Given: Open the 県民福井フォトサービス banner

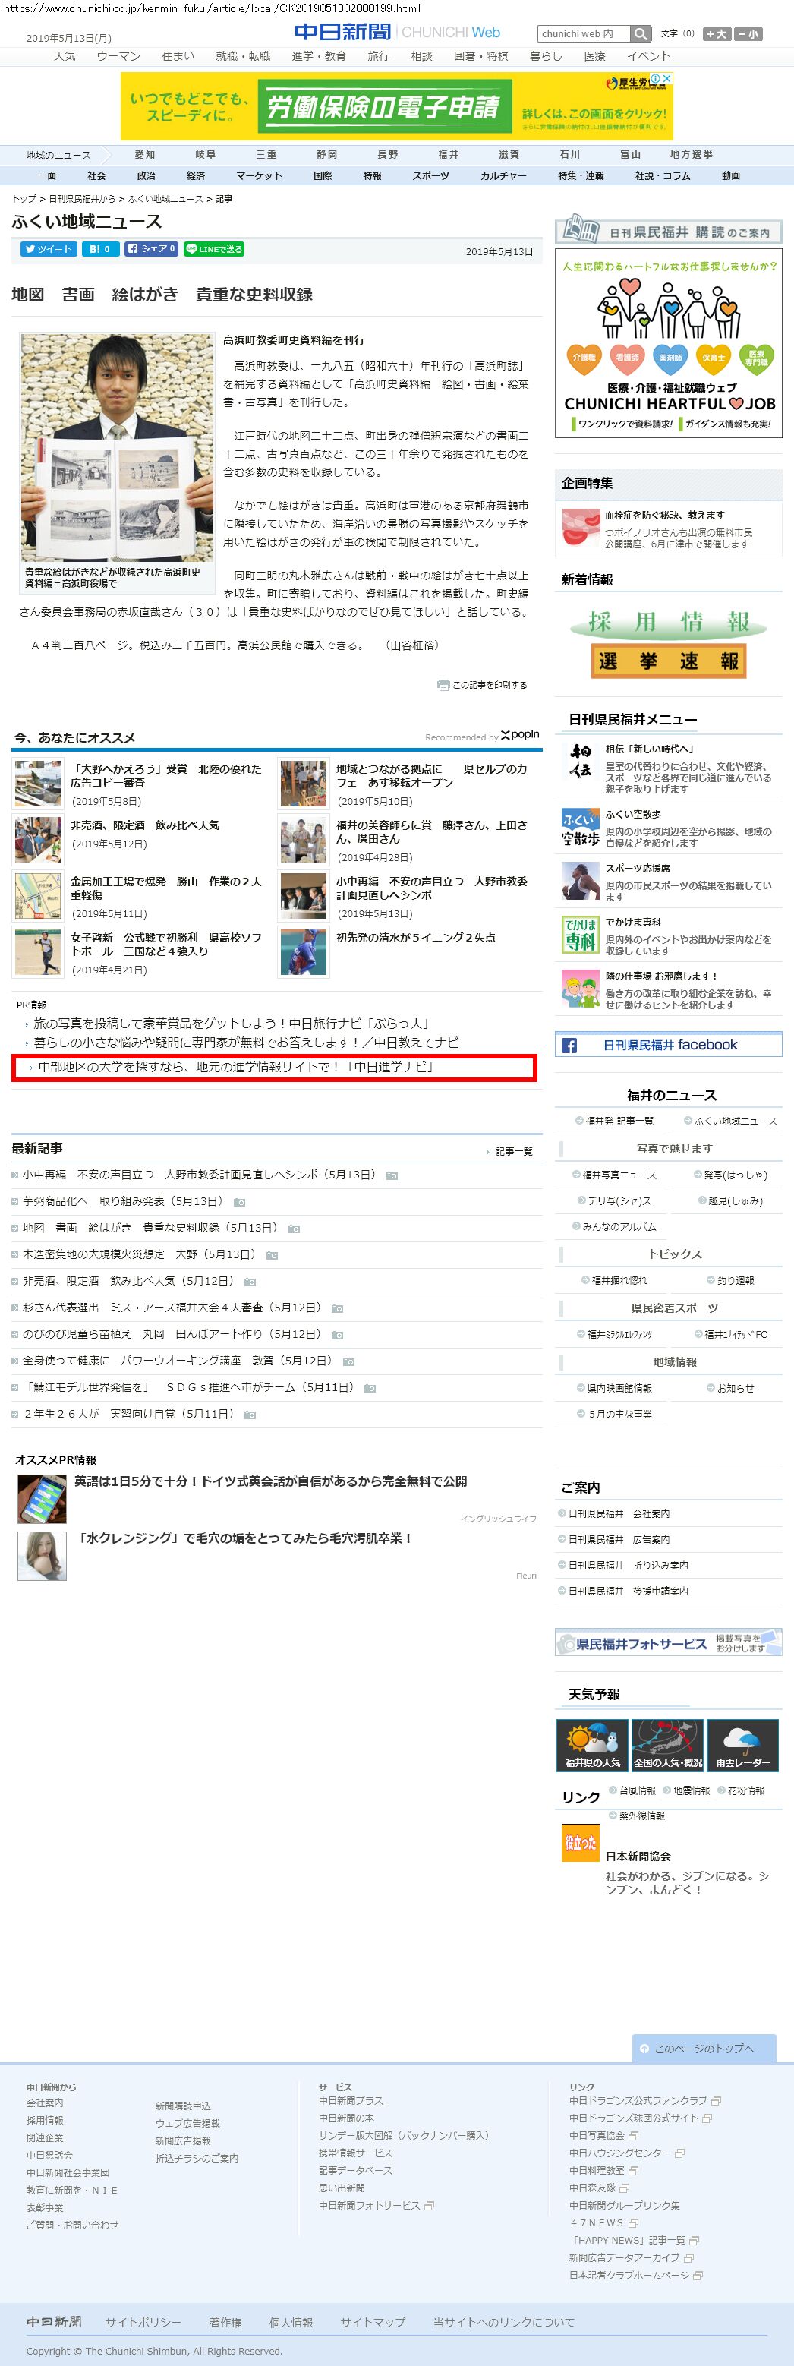Looking at the screenshot, I should click(668, 1643).
